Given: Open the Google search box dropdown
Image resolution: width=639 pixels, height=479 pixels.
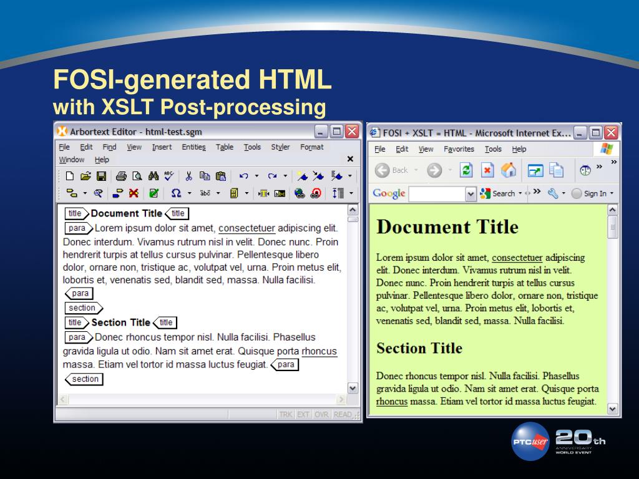Looking at the screenshot, I should (x=471, y=194).
